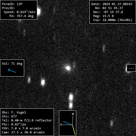Click the Sol: 71 deg label
Screen dimensions: 136x136
(x=12, y=63)
